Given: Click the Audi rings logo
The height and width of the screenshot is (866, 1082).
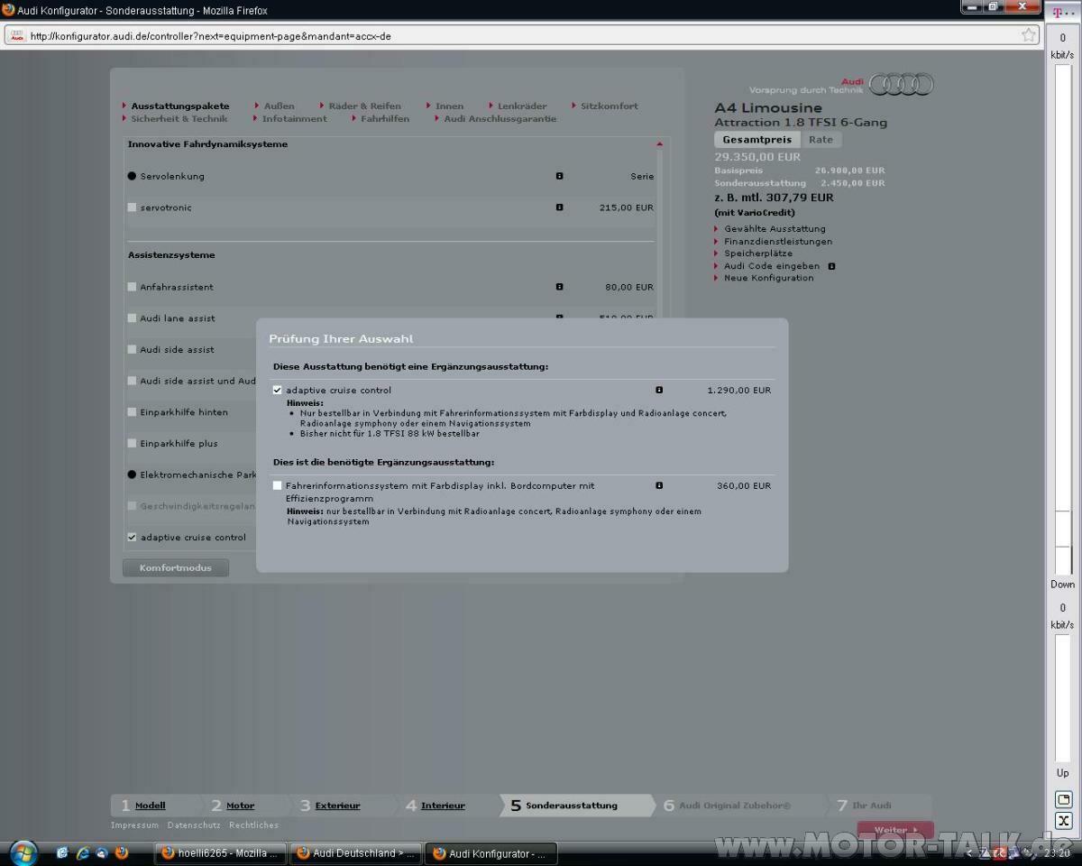Looking at the screenshot, I should point(901,85).
